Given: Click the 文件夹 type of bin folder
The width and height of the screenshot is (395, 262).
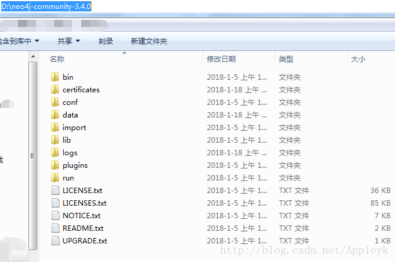Looking at the screenshot, I should tap(290, 77).
